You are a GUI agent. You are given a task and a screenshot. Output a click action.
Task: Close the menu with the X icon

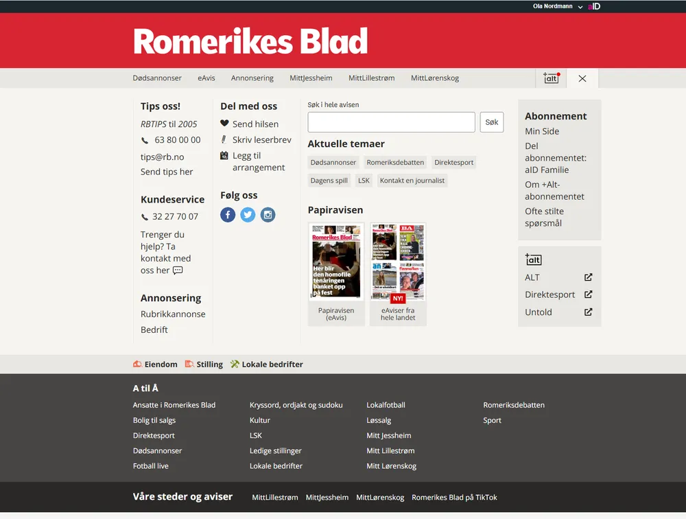582,78
